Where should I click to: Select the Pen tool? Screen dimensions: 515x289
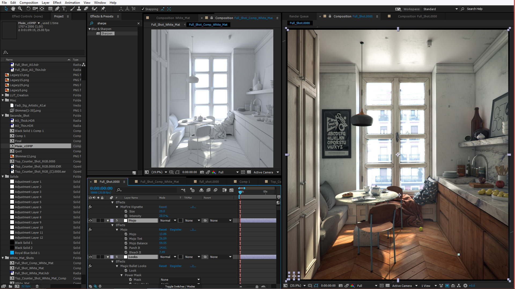point(57,9)
